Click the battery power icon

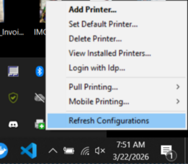coord(69,151)
